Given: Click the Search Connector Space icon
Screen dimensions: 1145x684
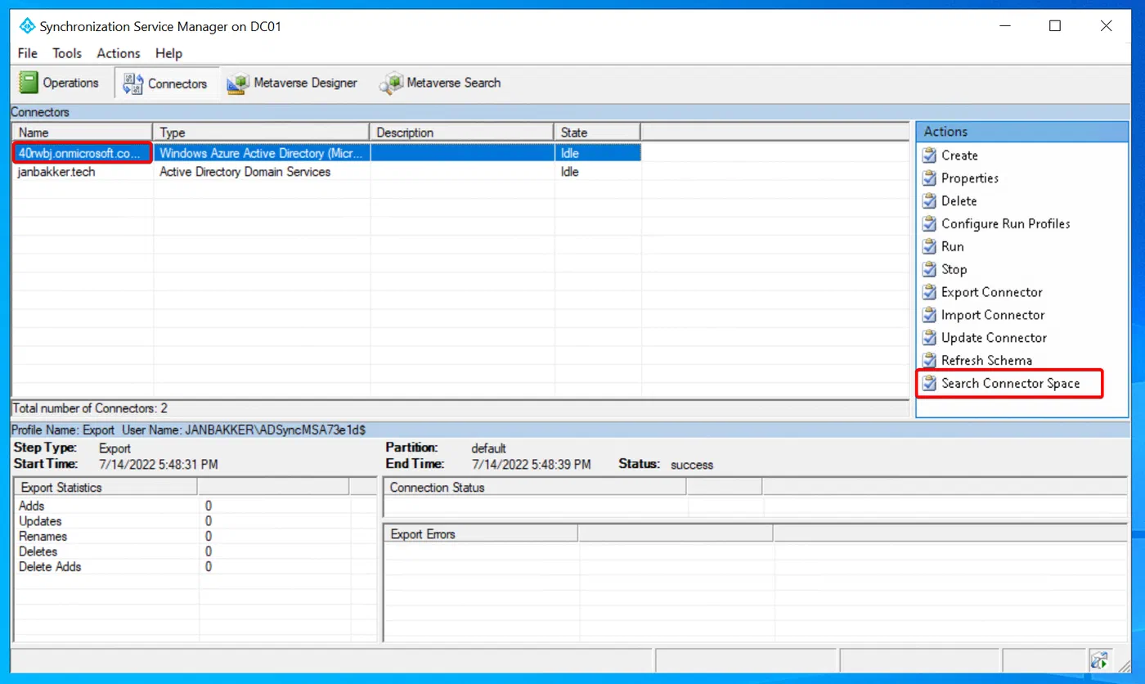Looking at the screenshot, I should (929, 384).
